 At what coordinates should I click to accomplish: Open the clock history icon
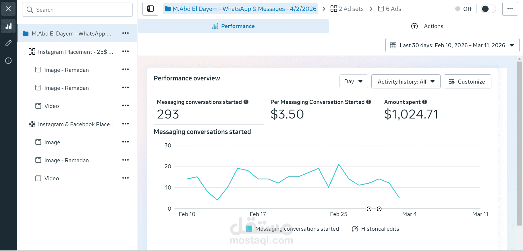pos(9,61)
